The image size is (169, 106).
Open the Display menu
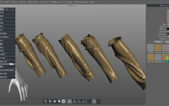(x=69, y=2)
